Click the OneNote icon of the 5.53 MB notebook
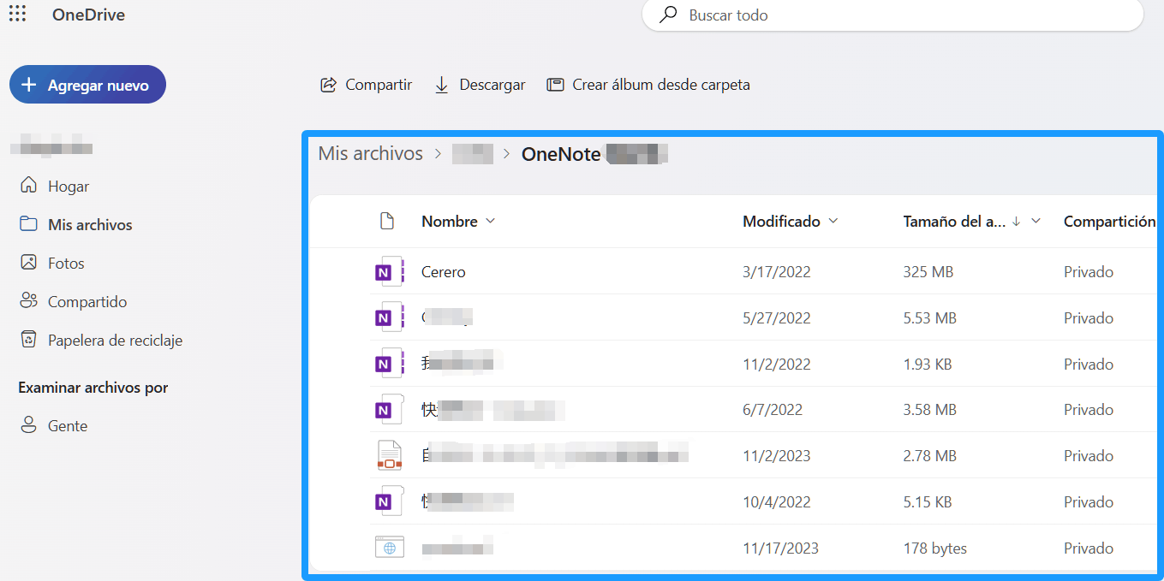 pos(389,317)
